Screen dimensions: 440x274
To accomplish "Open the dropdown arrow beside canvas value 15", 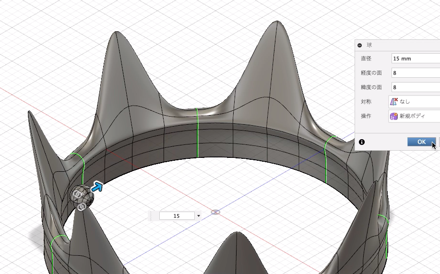I will (x=198, y=216).
